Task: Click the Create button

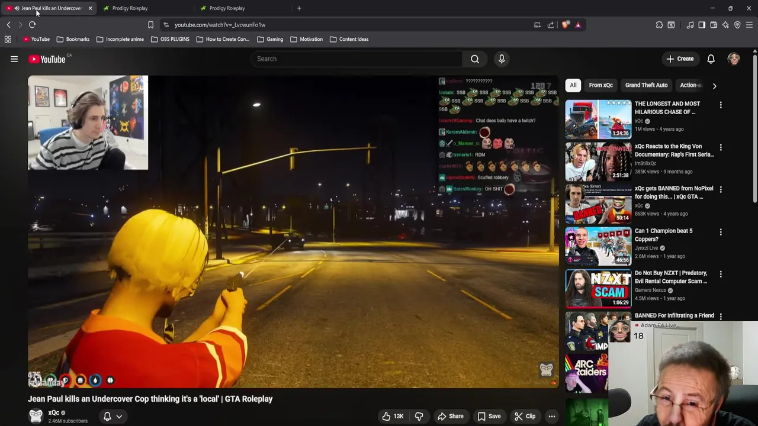Action: 680,59
